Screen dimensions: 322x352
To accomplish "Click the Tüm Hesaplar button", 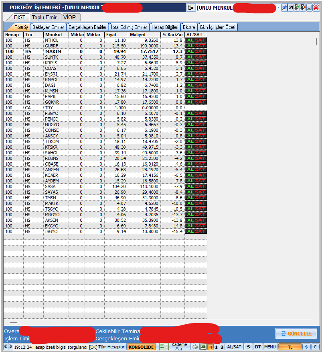I will (x=111, y=347).
